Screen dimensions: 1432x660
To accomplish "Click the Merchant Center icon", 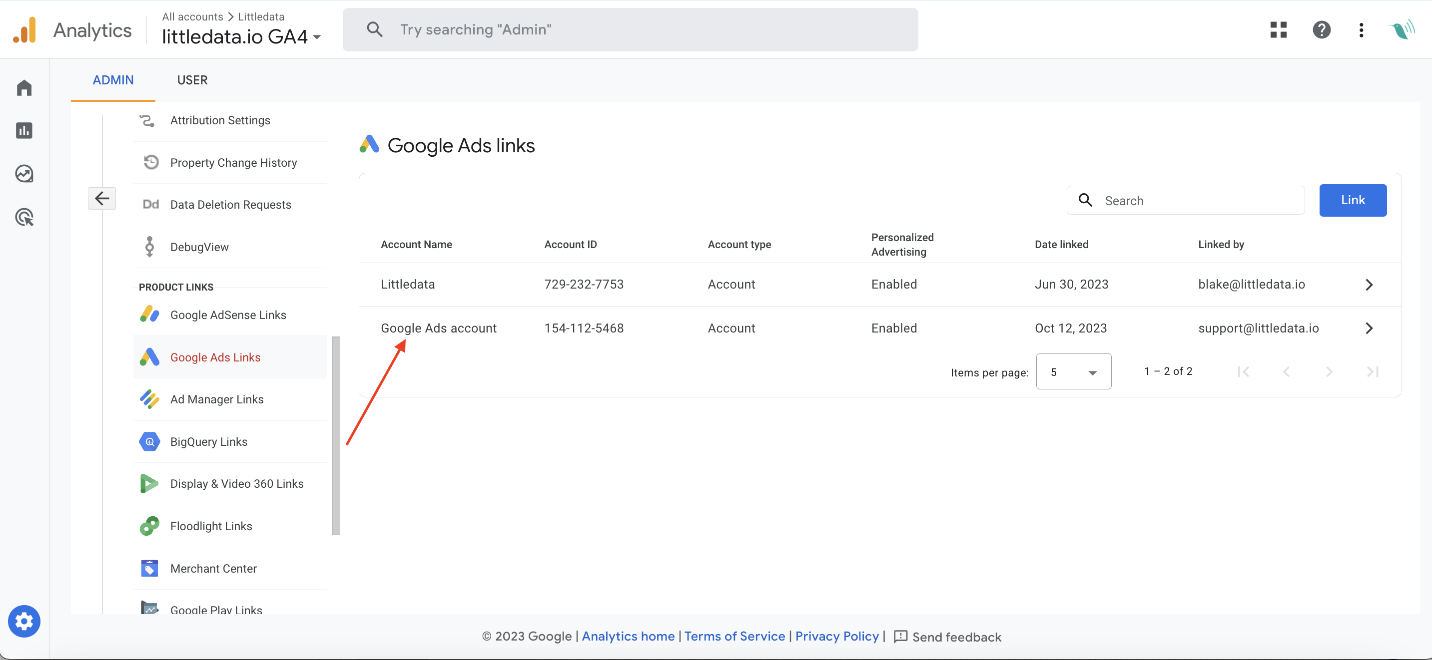I will (x=149, y=568).
